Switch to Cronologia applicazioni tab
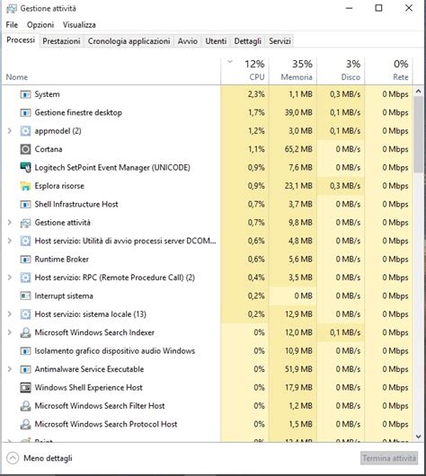The height and width of the screenshot is (476, 426). pyautogui.click(x=129, y=41)
